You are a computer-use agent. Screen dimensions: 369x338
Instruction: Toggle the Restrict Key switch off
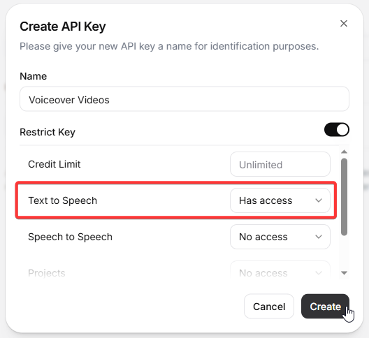tap(337, 130)
